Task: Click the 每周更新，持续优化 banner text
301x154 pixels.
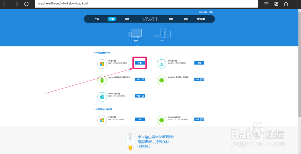Action: 154,142
